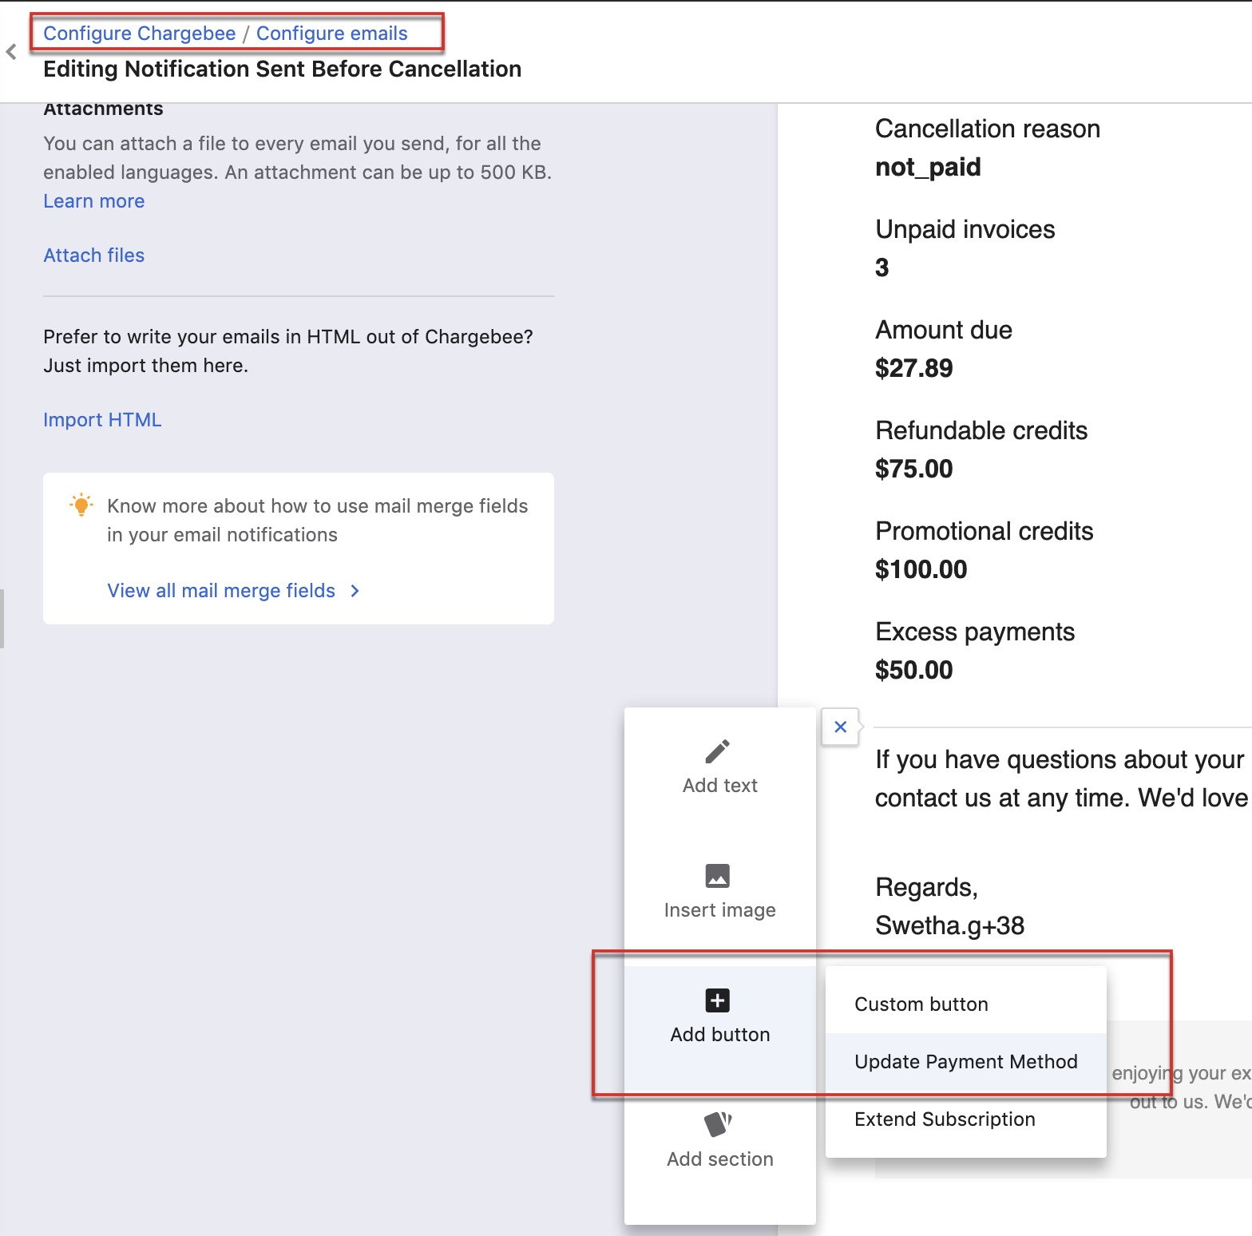
Task: Click the back arrow beside the page title
Action: point(11,53)
